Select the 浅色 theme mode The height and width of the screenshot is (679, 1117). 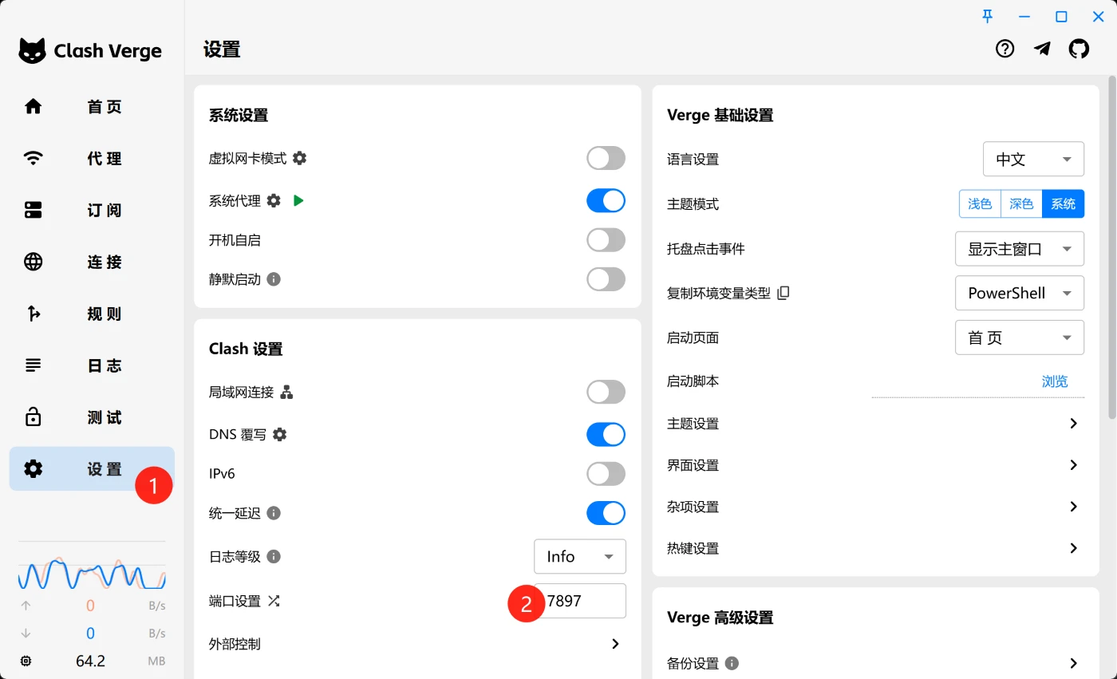click(980, 203)
